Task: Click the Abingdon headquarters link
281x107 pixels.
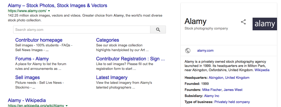Action: pos(216,78)
